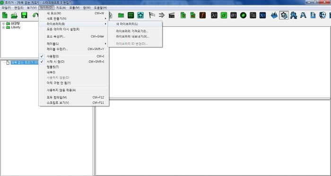Open the 편집(E) menu
This screenshot has width=331, height=176.
point(19,8)
